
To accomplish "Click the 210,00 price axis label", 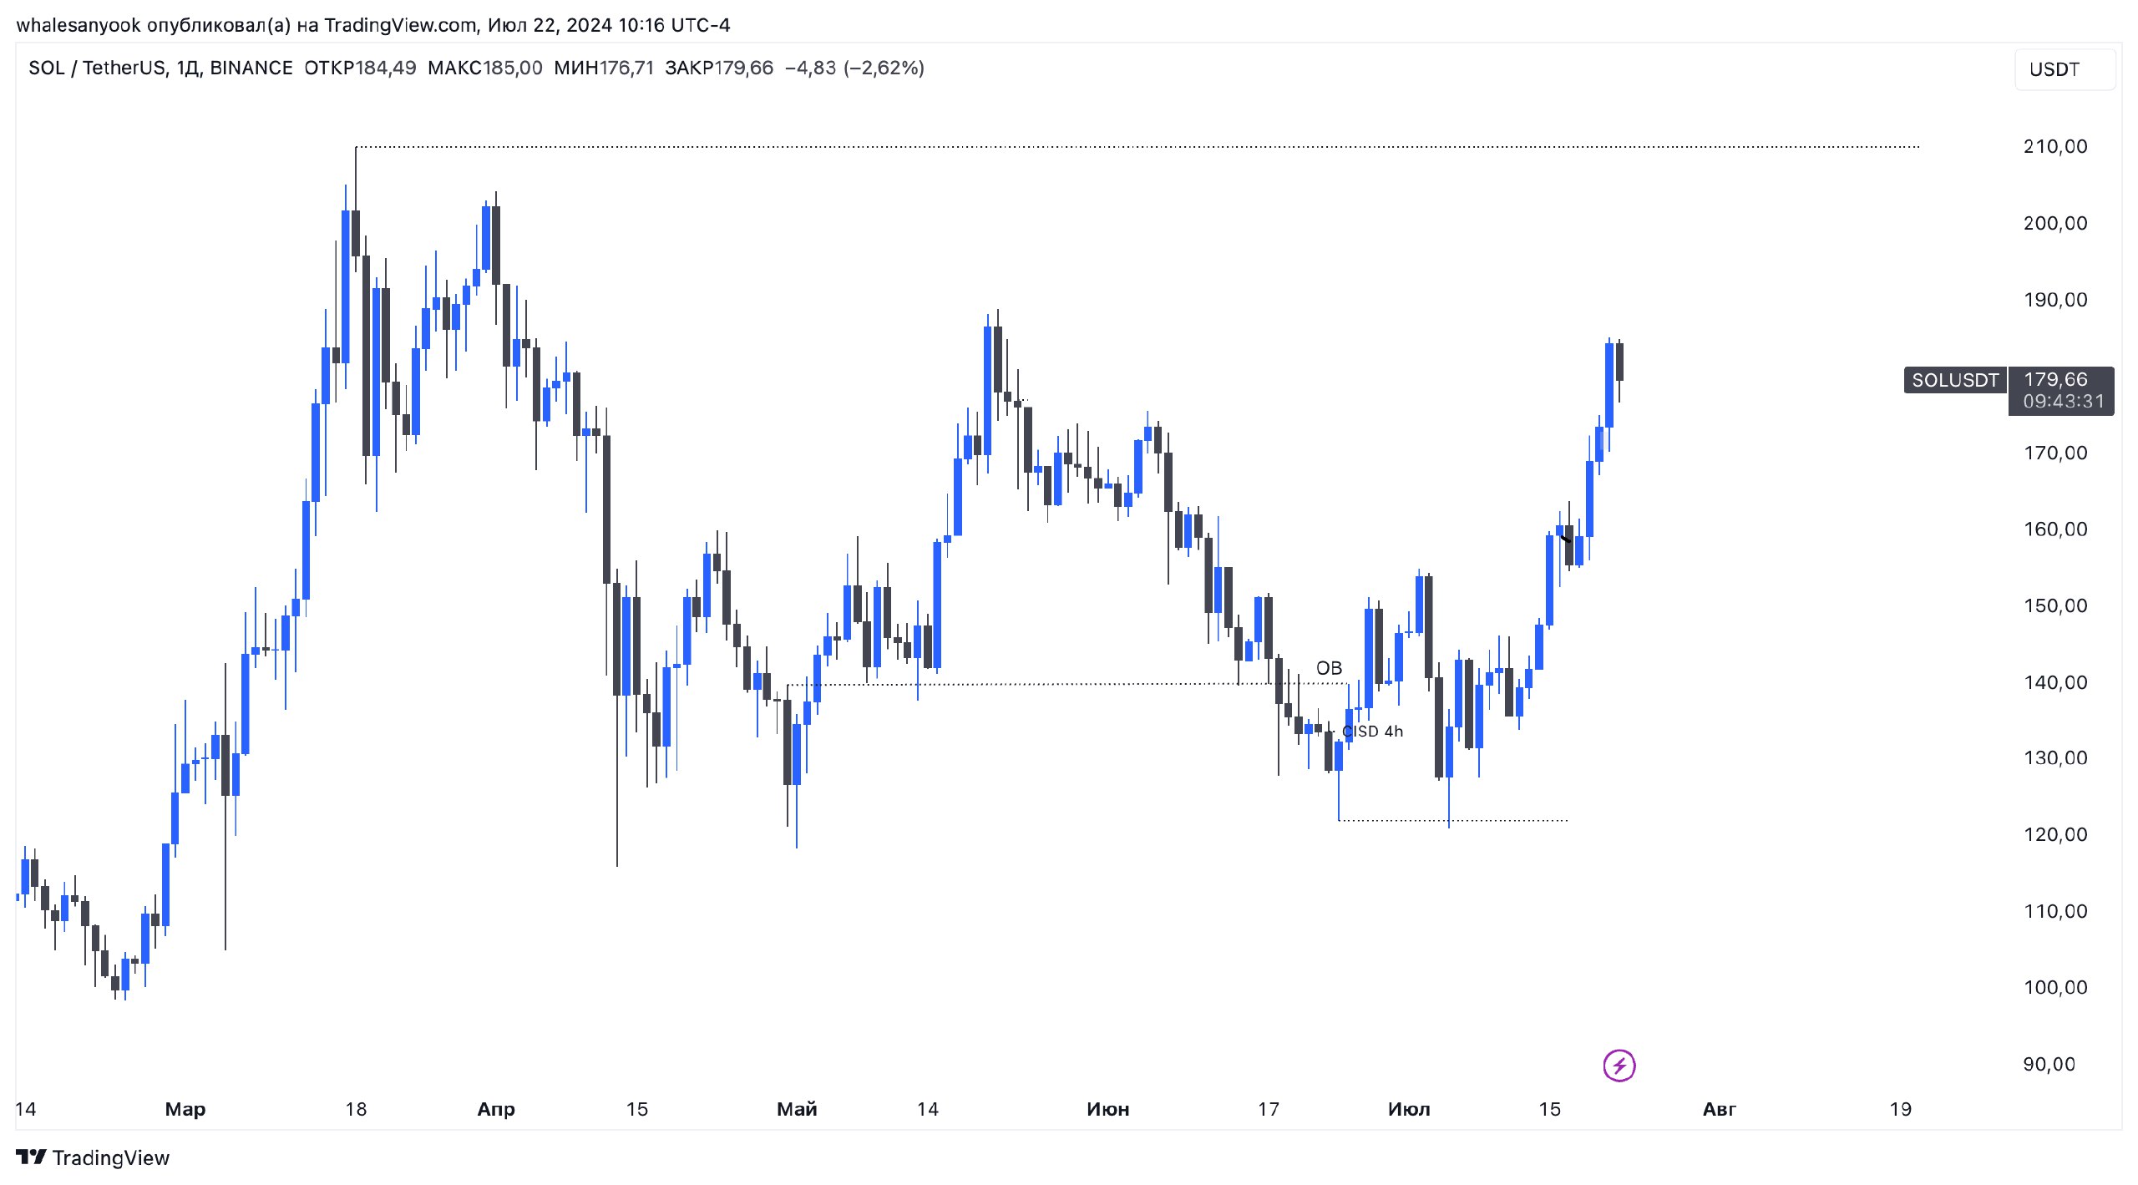I will click(2054, 147).
